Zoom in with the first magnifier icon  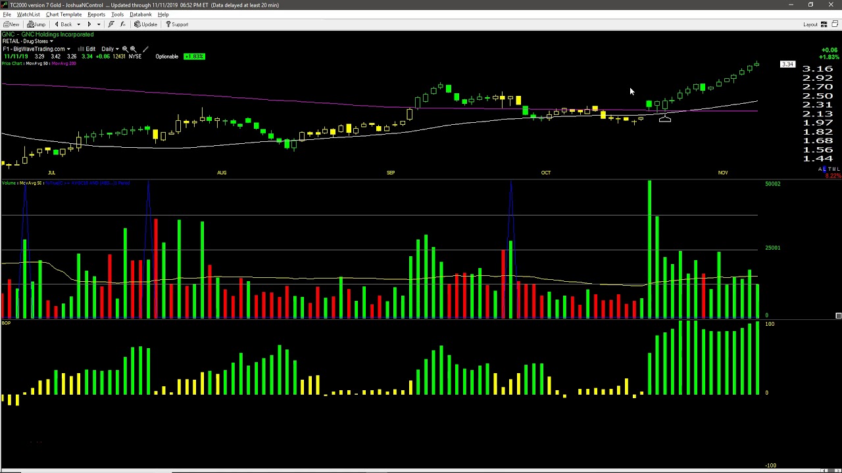point(125,49)
